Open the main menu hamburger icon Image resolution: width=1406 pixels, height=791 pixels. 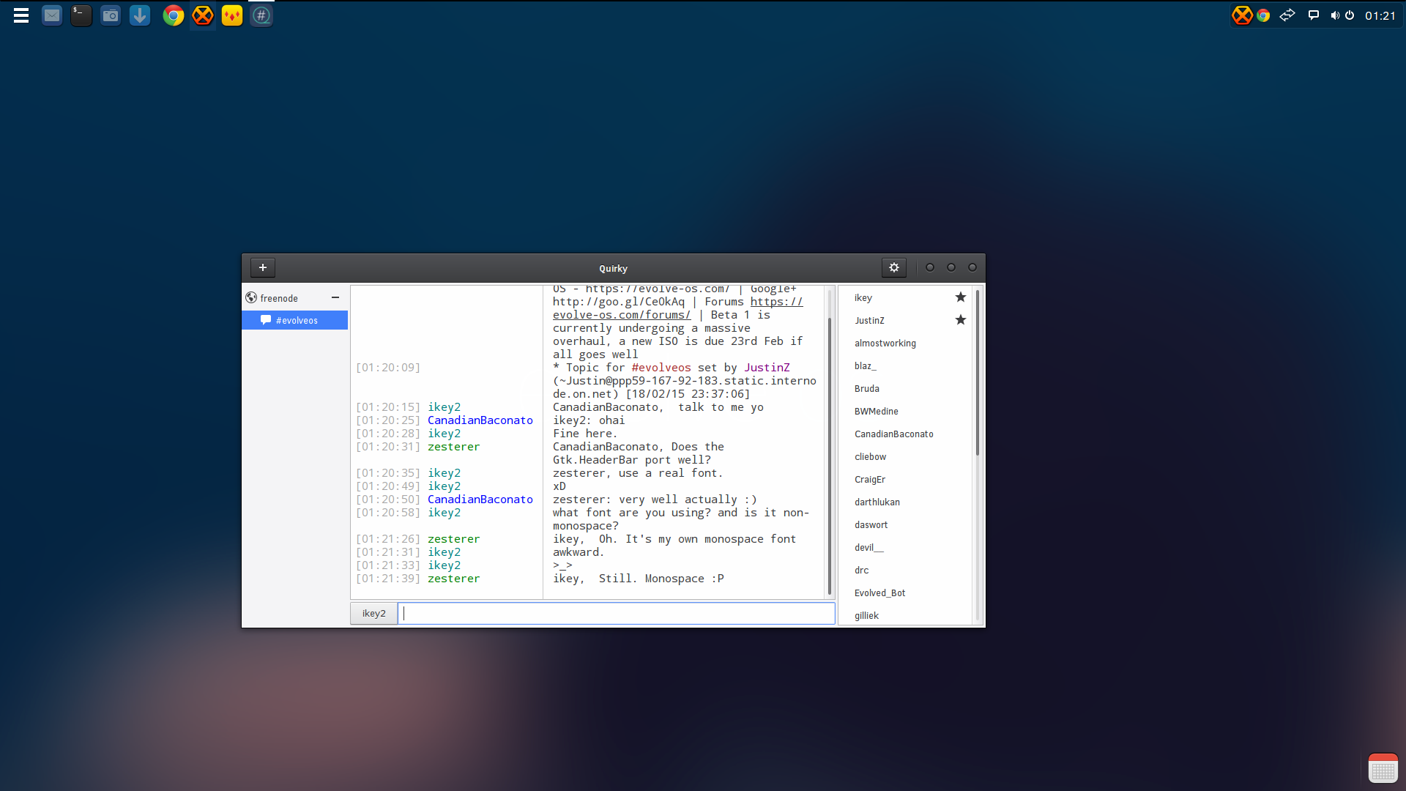pos(21,15)
